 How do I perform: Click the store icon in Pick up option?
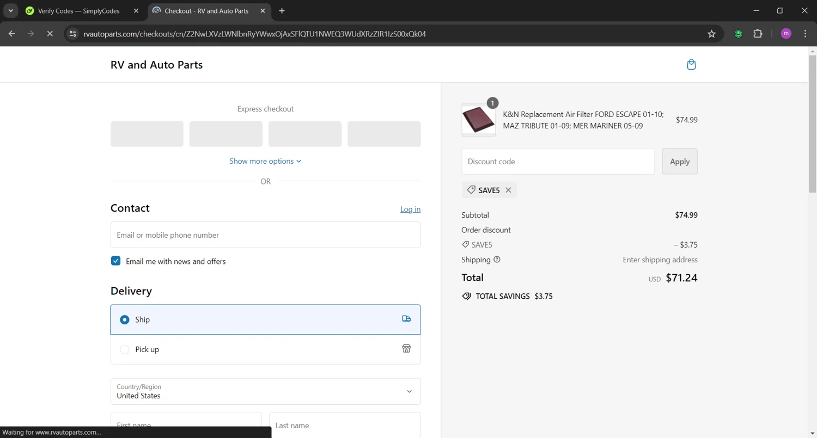pos(406,349)
